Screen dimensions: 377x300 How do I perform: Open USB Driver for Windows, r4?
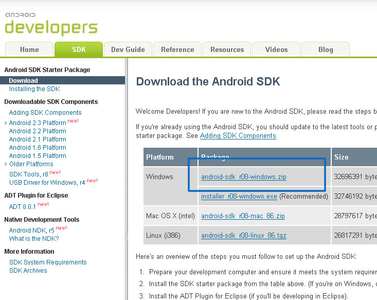(x=47, y=183)
